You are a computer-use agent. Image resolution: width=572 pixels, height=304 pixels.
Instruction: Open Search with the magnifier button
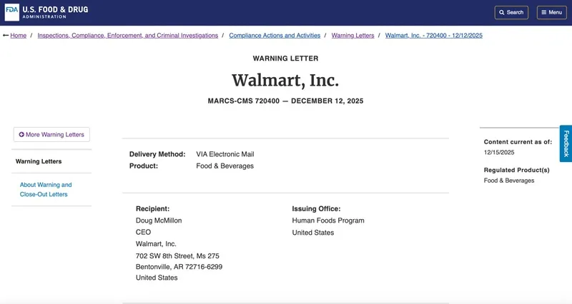tap(511, 12)
